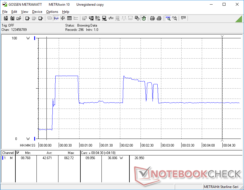Click the printer icon

(159, 18)
